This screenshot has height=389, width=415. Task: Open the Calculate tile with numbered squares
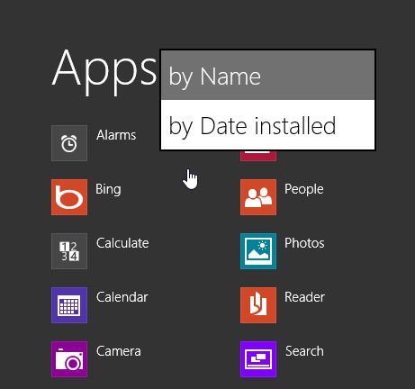pos(69,251)
